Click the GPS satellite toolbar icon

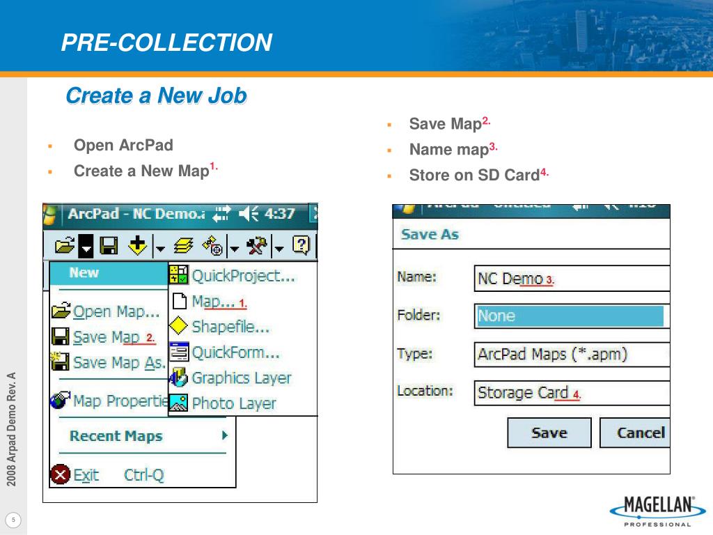[213, 246]
